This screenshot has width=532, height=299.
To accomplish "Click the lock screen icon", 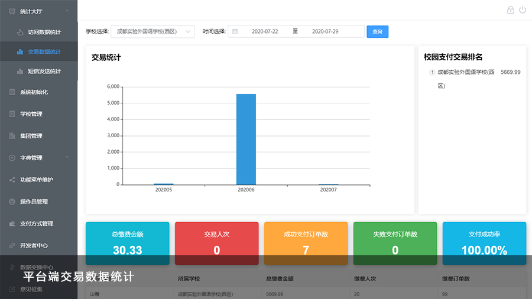I will (x=510, y=10).
